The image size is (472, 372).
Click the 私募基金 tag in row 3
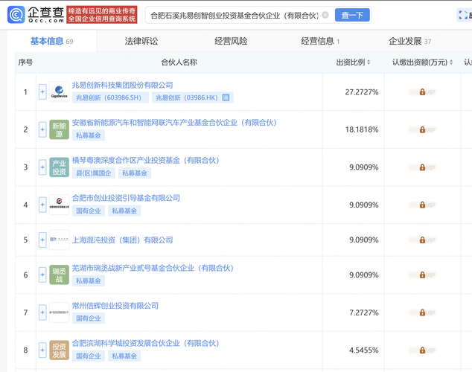tap(135, 173)
